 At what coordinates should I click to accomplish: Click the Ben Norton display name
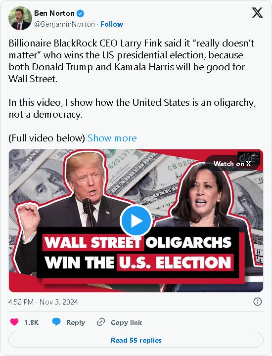click(54, 13)
